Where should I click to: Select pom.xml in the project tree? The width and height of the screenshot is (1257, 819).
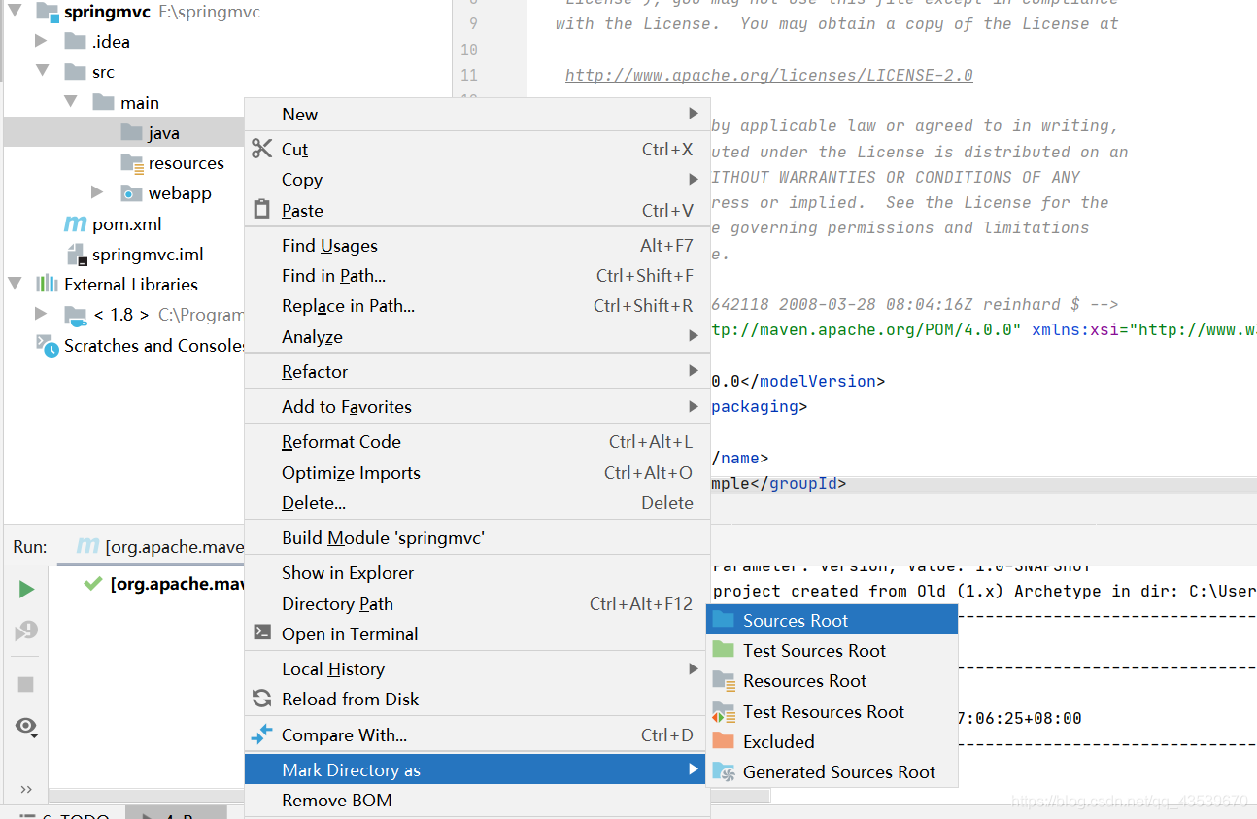(x=126, y=224)
